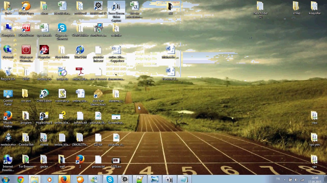The height and width of the screenshot is (183, 327).
Task: Select the gecko folder icon
Action: pyautogui.click(x=44, y=162)
